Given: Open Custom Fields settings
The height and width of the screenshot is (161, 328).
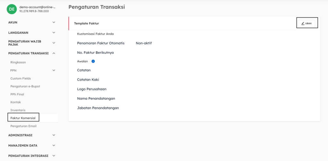Looking at the screenshot, I should [20, 78].
